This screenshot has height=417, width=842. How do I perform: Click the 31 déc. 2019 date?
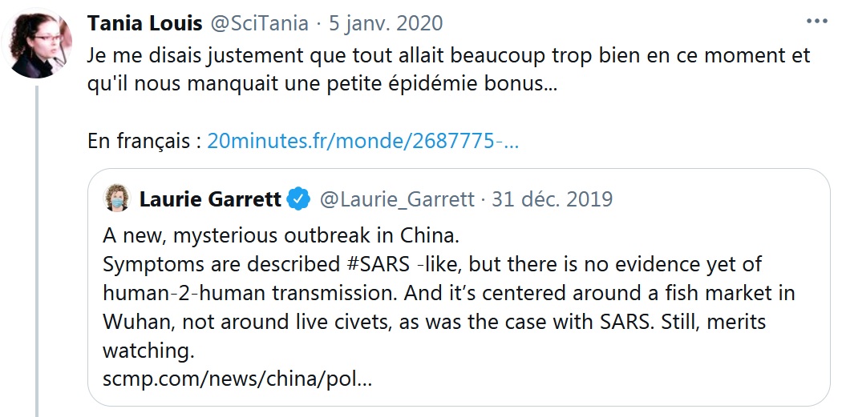coord(553,198)
